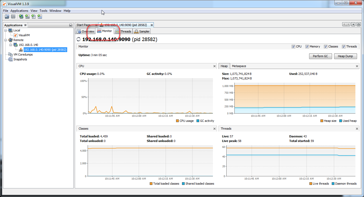Open the Tools menu
364x197 pixels.
pos(43,10)
